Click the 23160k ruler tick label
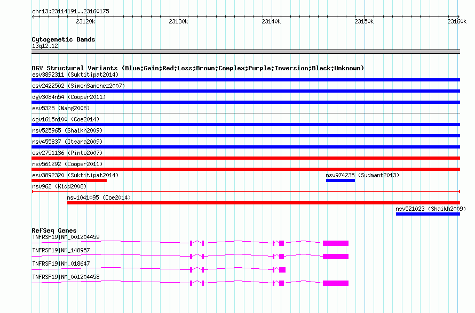The height and width of the screenshot is (313, 475). [x=457, y=21]
